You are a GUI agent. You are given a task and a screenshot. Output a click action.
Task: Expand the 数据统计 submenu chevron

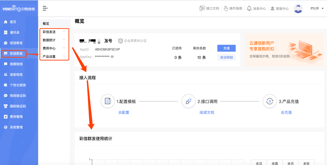point(64,39)
